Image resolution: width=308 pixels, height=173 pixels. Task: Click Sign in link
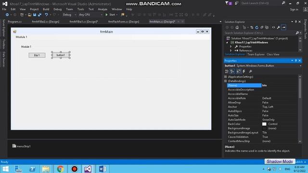coord(294,10)
